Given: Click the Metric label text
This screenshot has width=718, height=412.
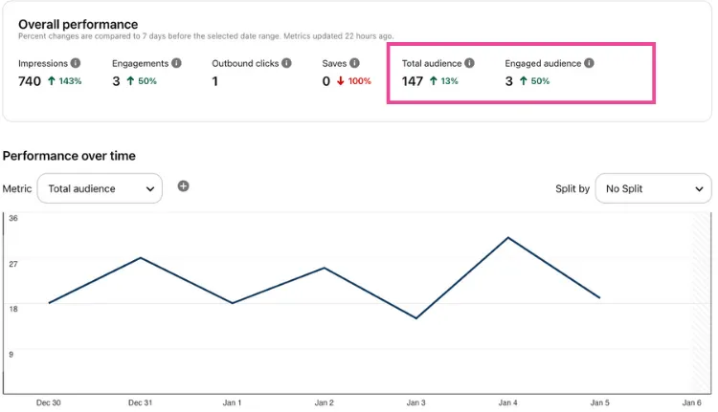Looking at the screenshot, I should point(17,188).
